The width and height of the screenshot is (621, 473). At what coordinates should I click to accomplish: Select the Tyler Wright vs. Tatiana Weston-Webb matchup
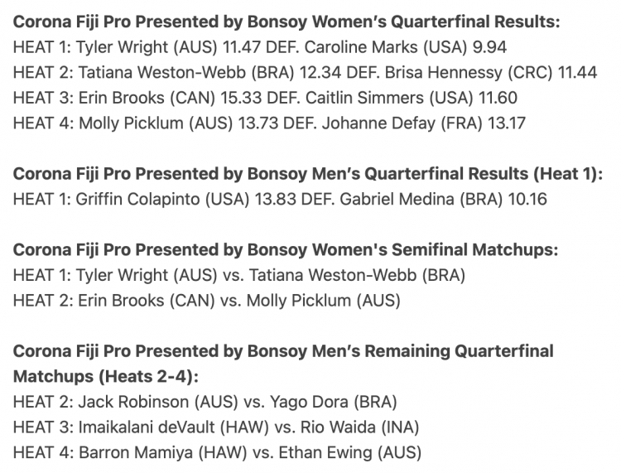239,275
